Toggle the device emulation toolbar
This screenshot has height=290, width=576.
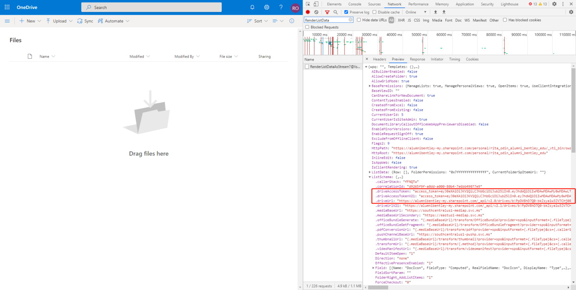tap(317, 4)
